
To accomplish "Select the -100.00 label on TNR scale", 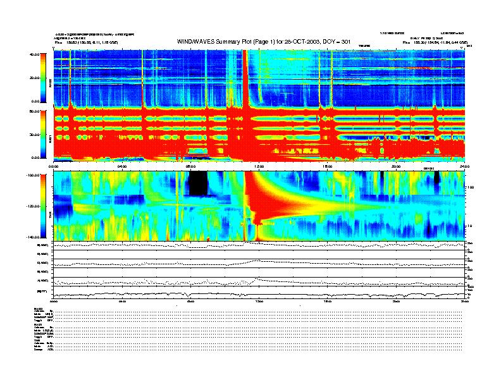I will click(x=33, y=175).
